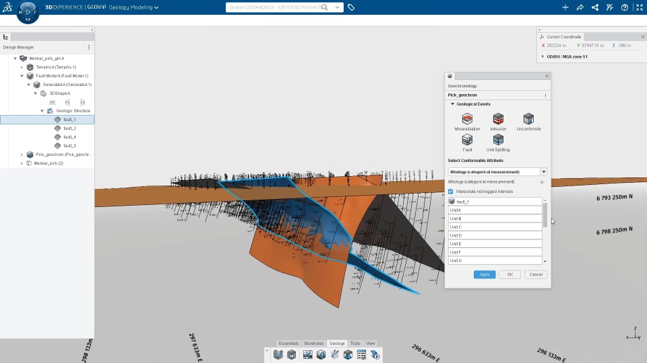Click the plus icon next to lithology label
This screenshot has width=647, height=363.
pyautogui.click(x=542, y=182)
